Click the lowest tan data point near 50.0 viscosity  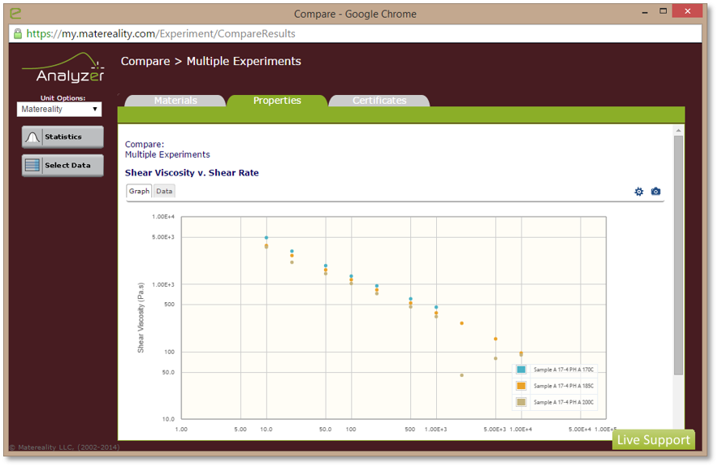click(x=461, y=375)
